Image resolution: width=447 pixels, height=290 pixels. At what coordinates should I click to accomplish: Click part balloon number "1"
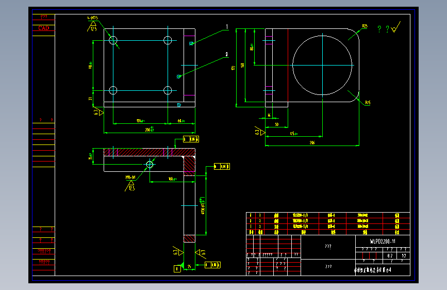227,27
